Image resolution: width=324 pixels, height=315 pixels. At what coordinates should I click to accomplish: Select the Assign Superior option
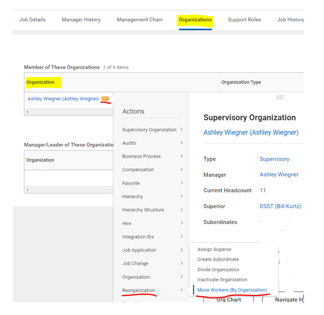coord(214,250)
